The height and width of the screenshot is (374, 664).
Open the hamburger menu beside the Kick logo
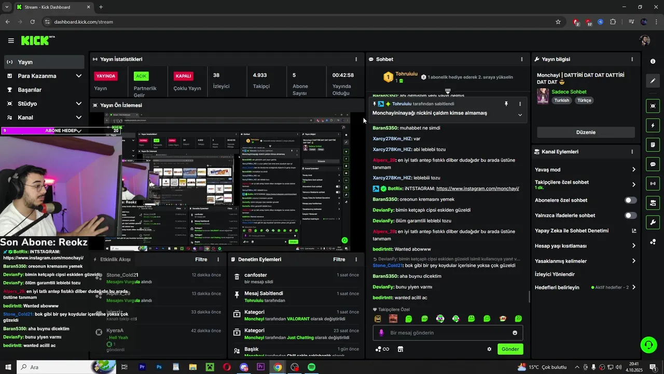(x=11, y=41)
